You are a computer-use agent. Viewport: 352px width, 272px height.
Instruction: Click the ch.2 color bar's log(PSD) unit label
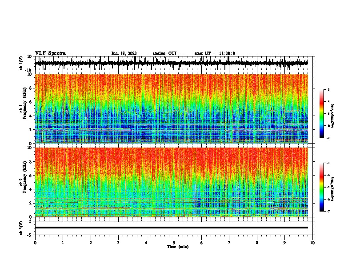[333, 189]
